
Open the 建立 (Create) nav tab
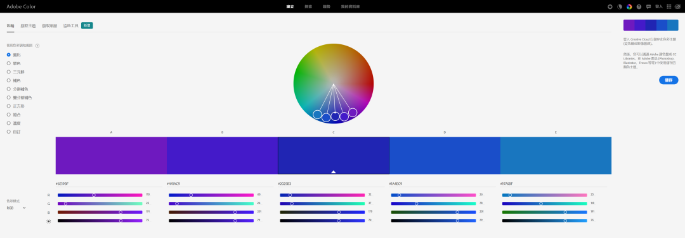(290, 6)
